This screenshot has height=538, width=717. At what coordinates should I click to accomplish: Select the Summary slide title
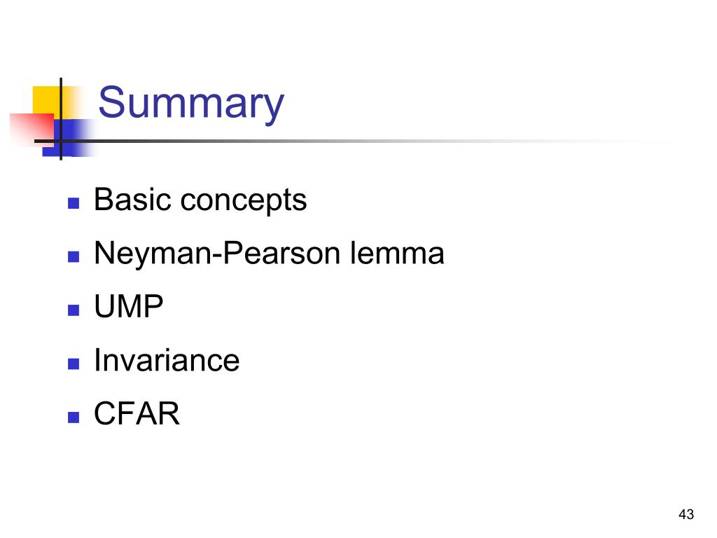[191, 104]
